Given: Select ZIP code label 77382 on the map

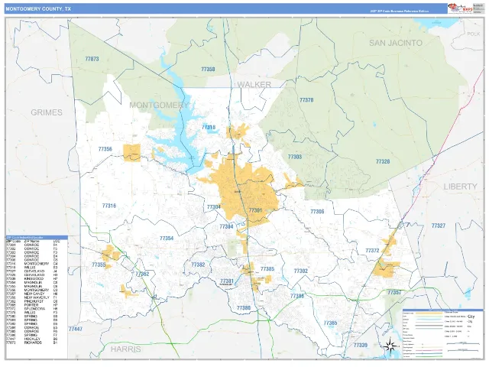Looking at the screenshot, I should pyautogui.click(x=198, y=265).
